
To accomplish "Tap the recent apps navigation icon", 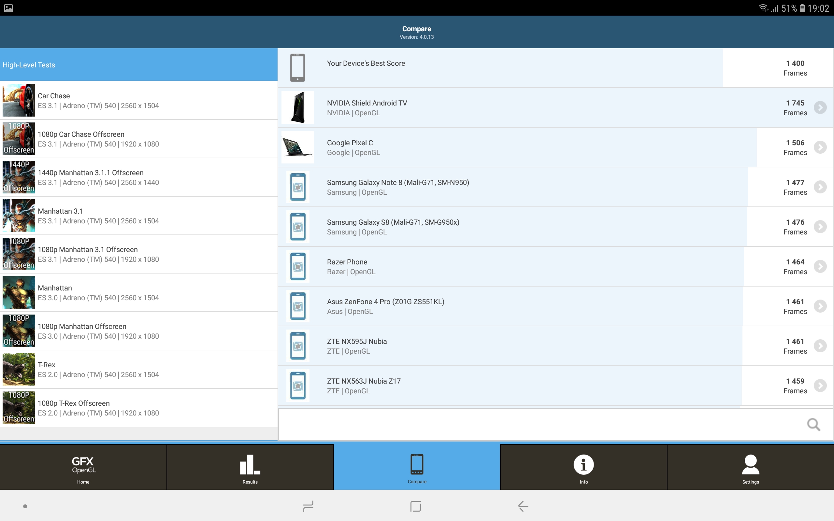I will point(308,506).
